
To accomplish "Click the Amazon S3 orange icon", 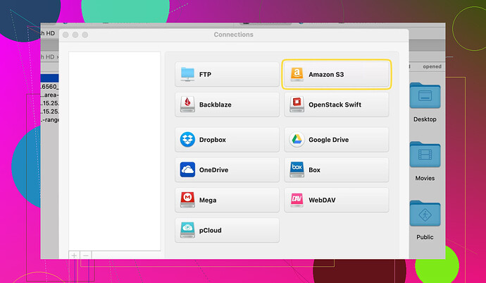I will point(297,74).
